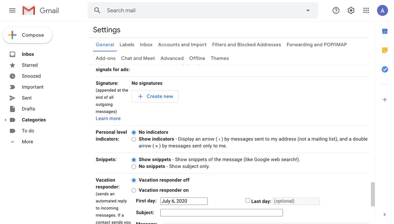Select the No snippets option
The height and width of the screenshot is (224, 394).
134,167
